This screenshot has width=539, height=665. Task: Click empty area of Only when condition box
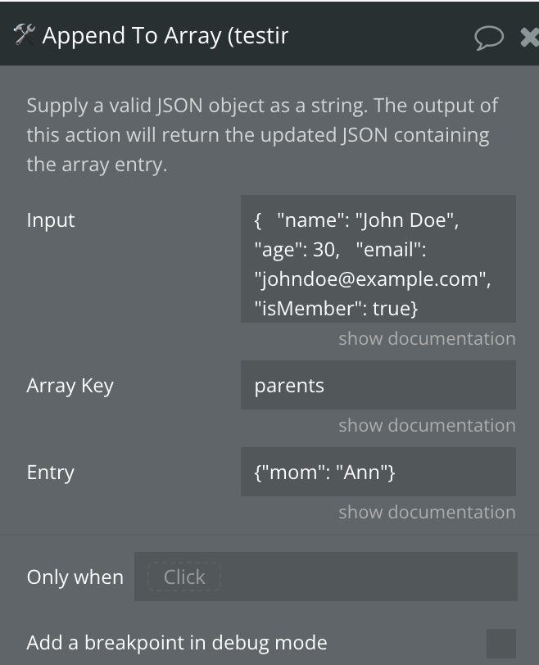pyautogui.click(x=369, y=577)
